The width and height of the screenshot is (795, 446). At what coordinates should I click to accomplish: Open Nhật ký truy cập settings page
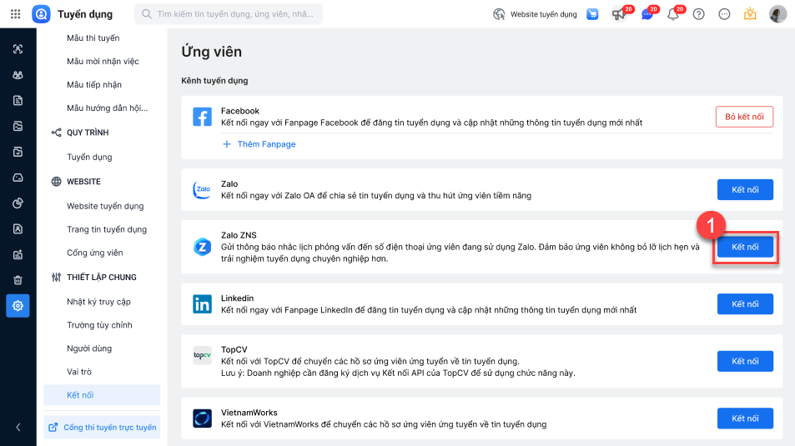[x=98, y=302]
